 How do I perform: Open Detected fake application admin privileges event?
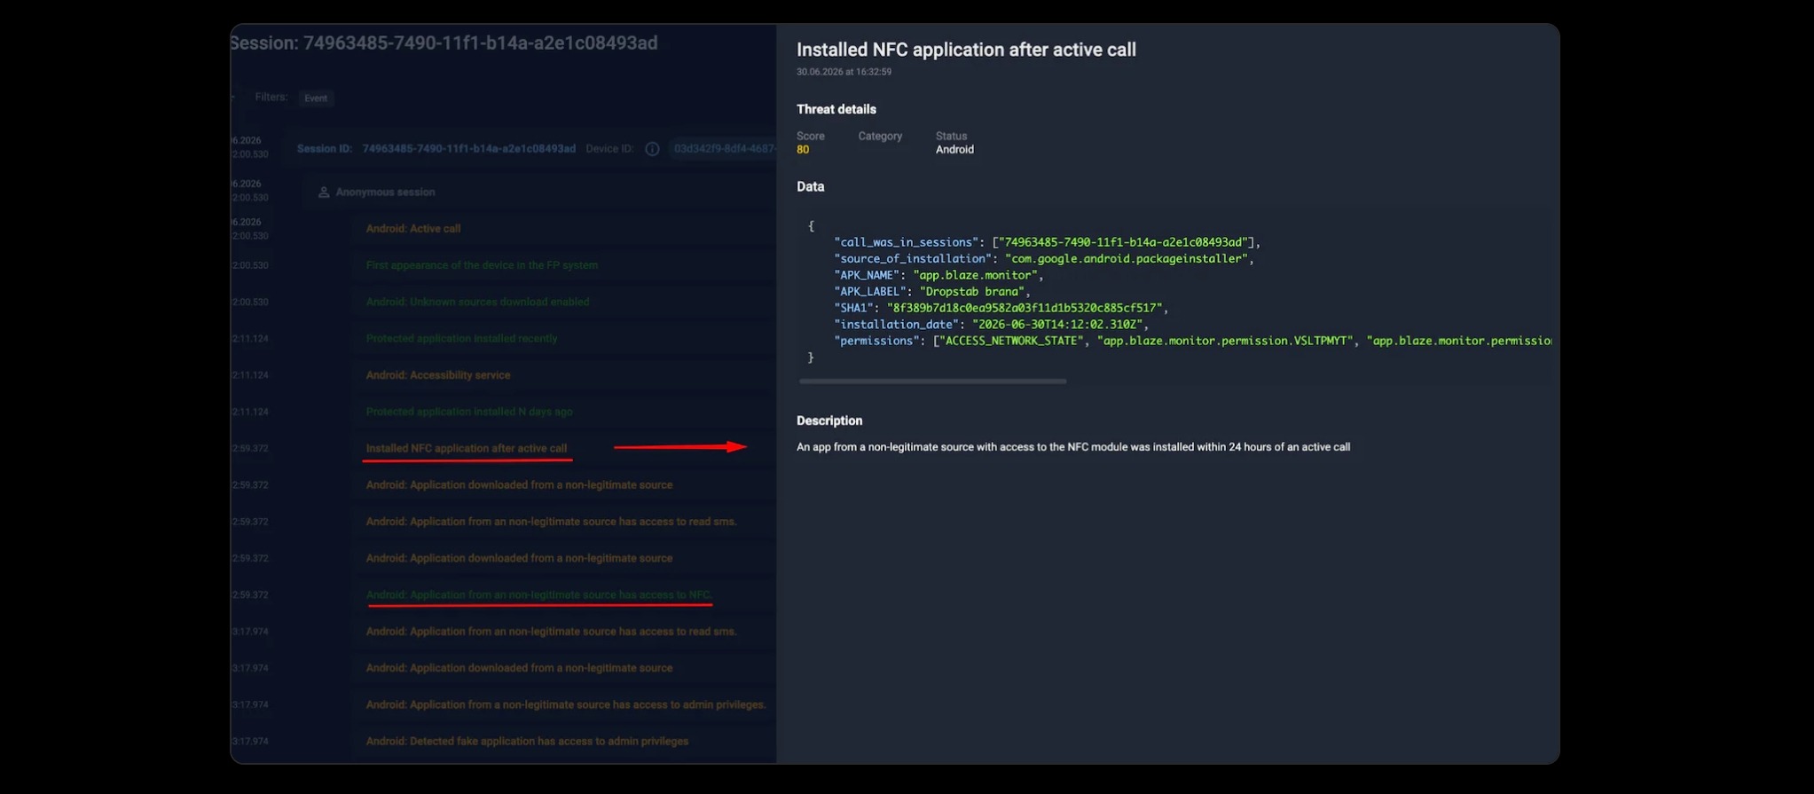pos(527,742)
